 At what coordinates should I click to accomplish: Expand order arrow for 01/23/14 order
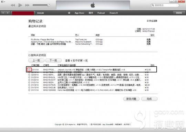(29, 77)
